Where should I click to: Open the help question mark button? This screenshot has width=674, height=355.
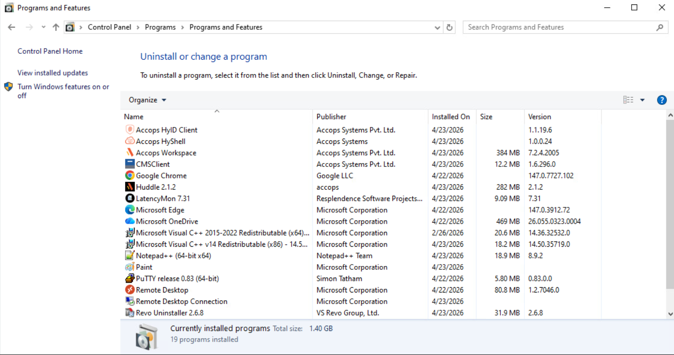tap(661, 100)
